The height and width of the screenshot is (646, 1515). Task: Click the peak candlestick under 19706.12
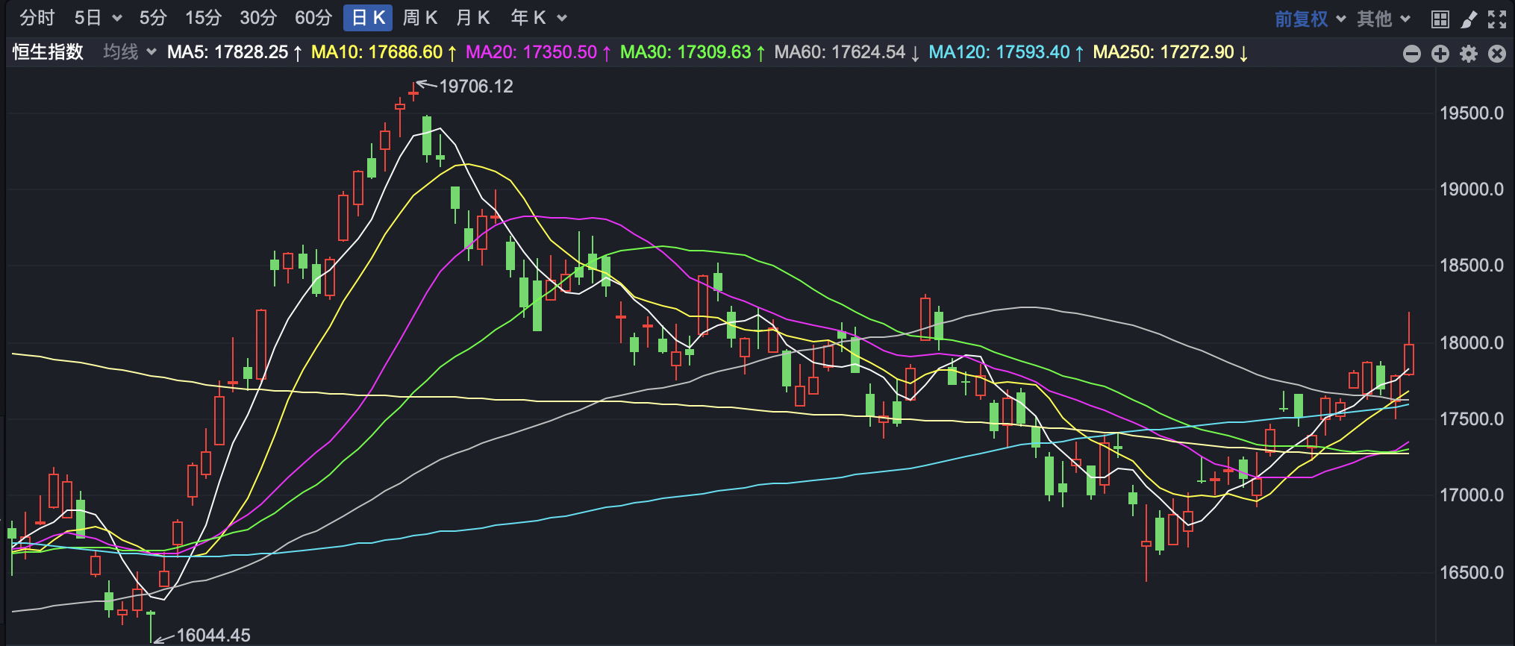[413, 93]
